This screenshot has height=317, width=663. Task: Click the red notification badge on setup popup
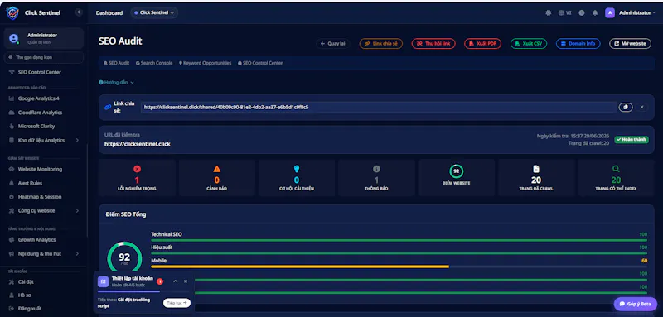tap(160, 281)
